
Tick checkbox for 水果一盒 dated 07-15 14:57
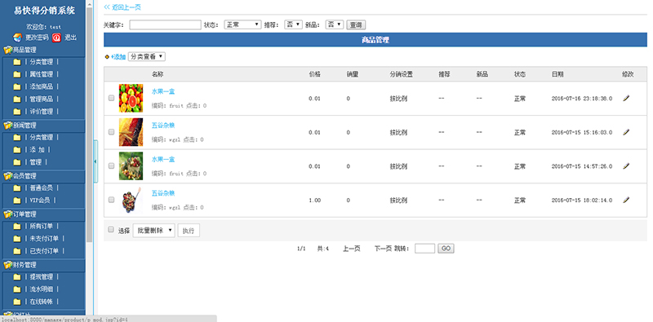[x=111, y=166]
